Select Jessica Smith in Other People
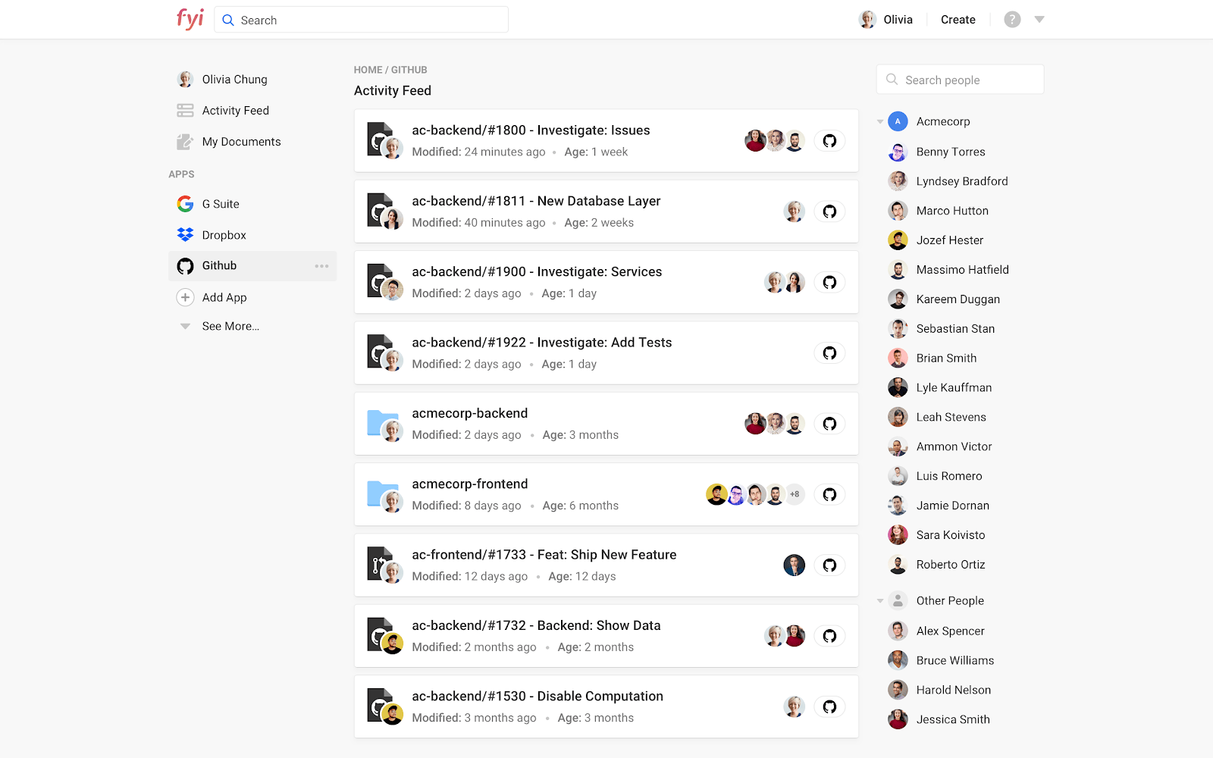This screenshot has height=758, width=1213. point(939,719)
